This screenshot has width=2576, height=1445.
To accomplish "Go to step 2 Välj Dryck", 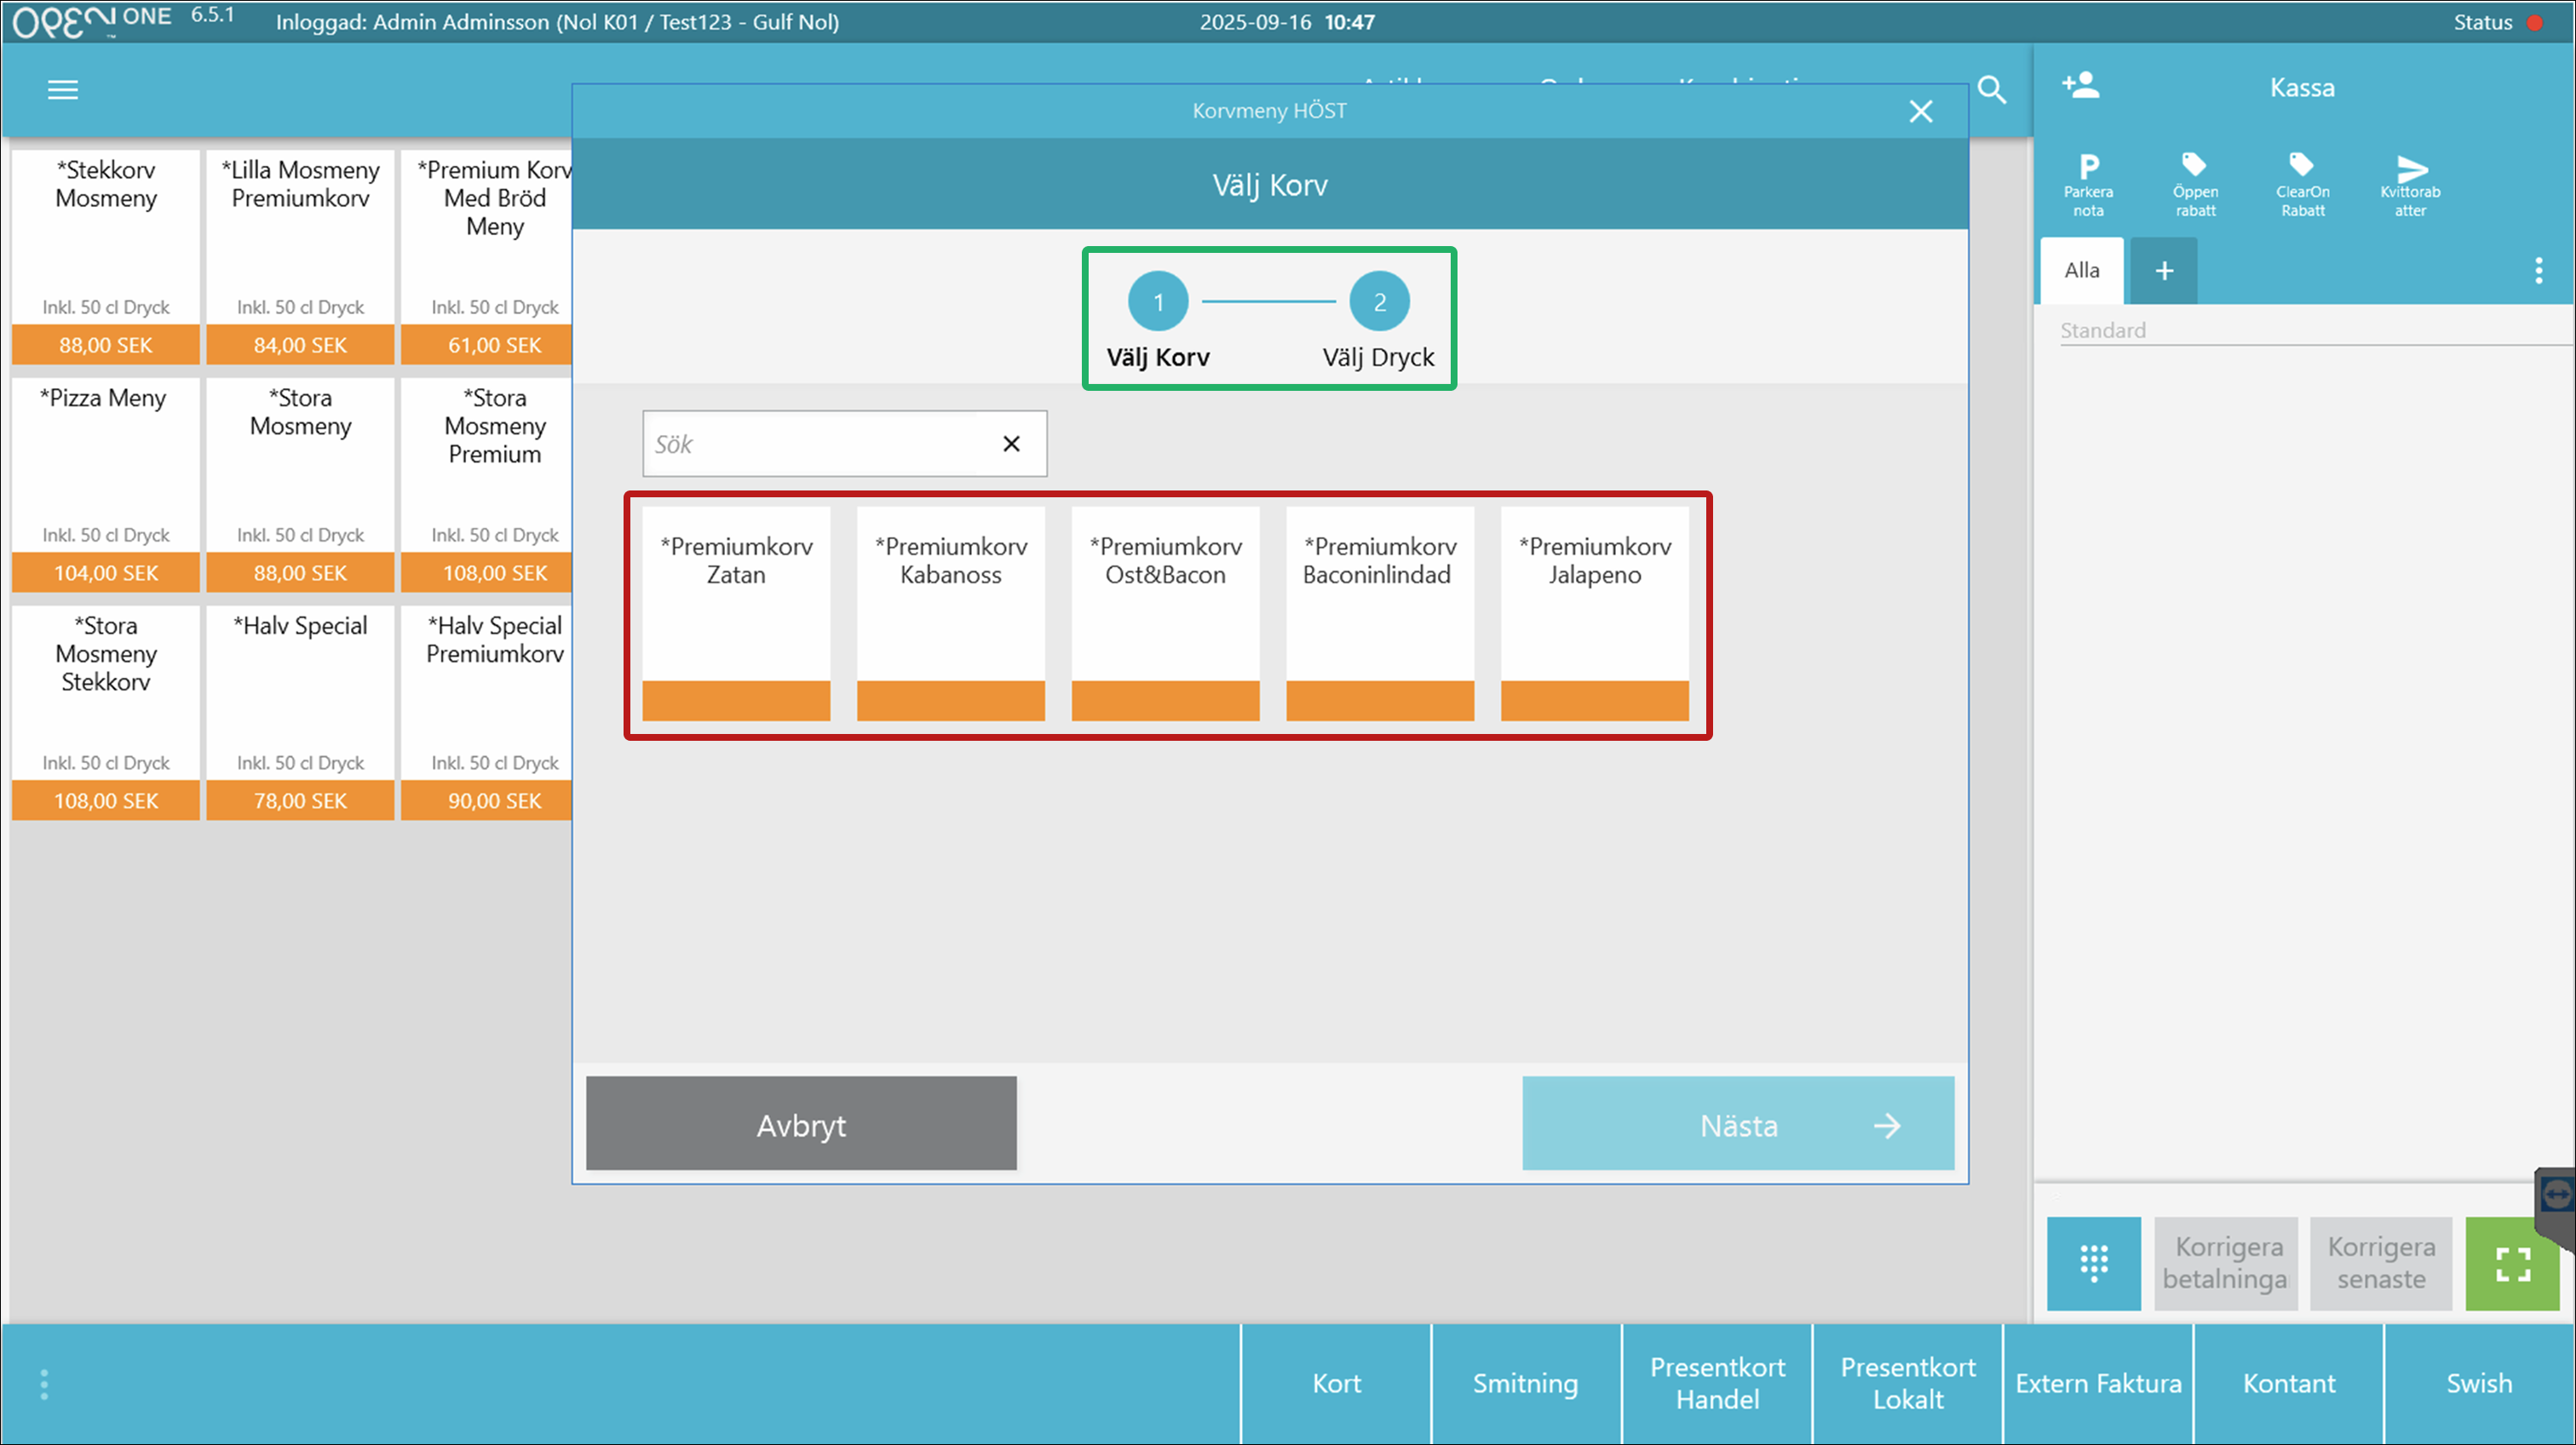I will (1379, 301).
